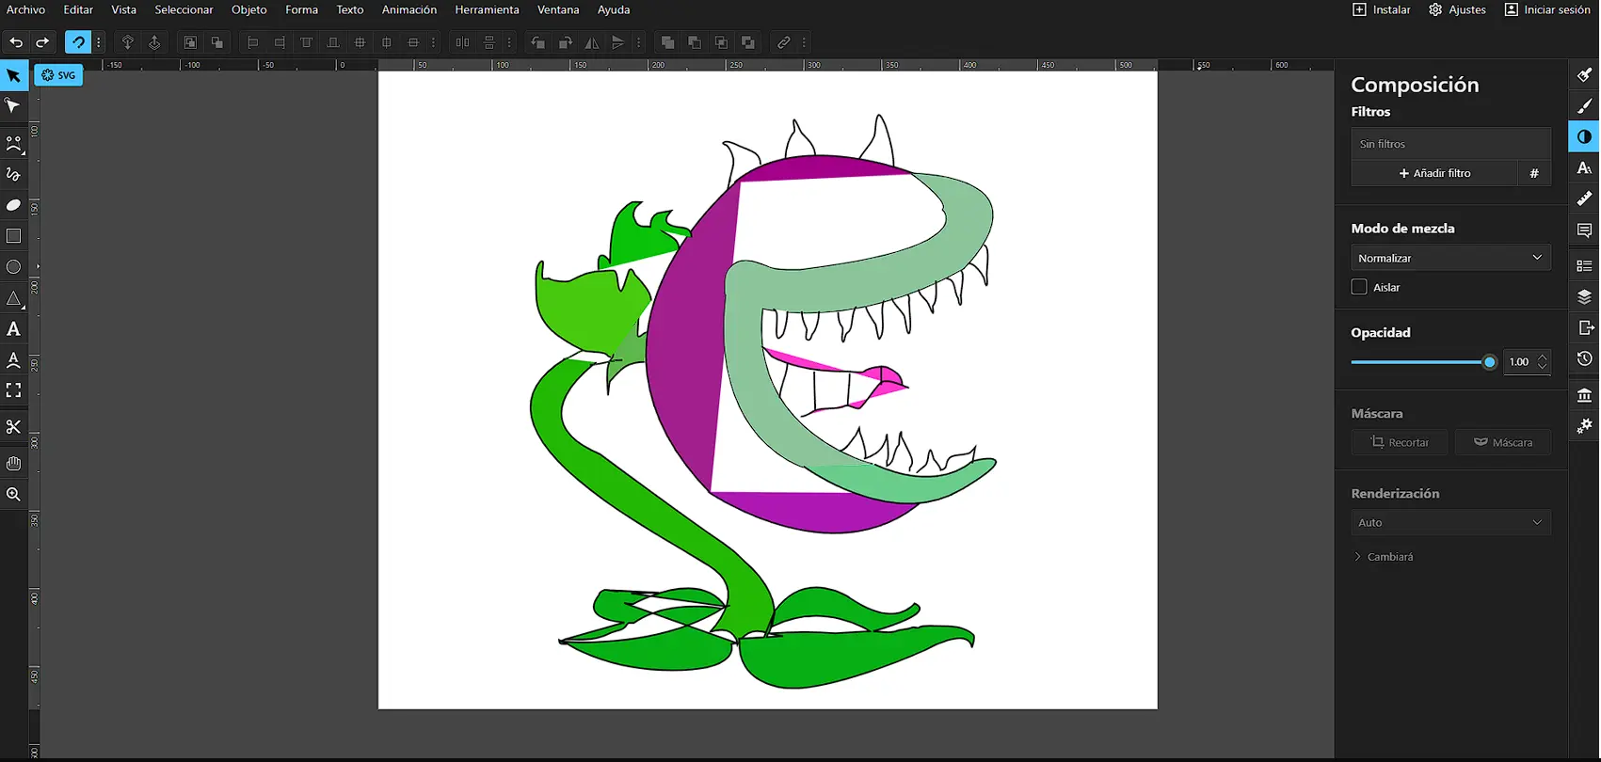Open the Objeto menu
The width and height of the screenshot is (1601, 762).
pos(249,9)
